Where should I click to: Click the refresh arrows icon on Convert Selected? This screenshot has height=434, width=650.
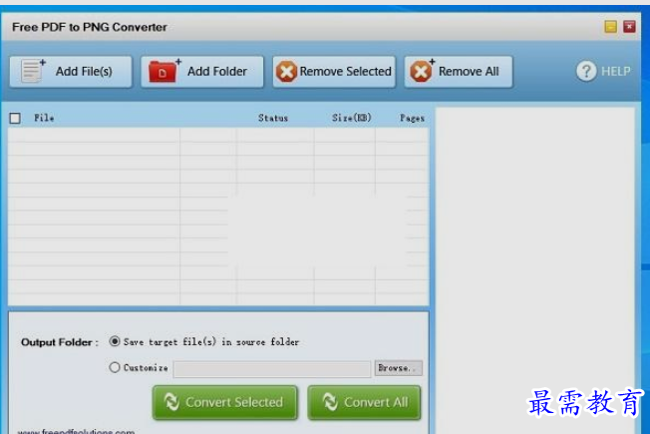coord(171,402)
